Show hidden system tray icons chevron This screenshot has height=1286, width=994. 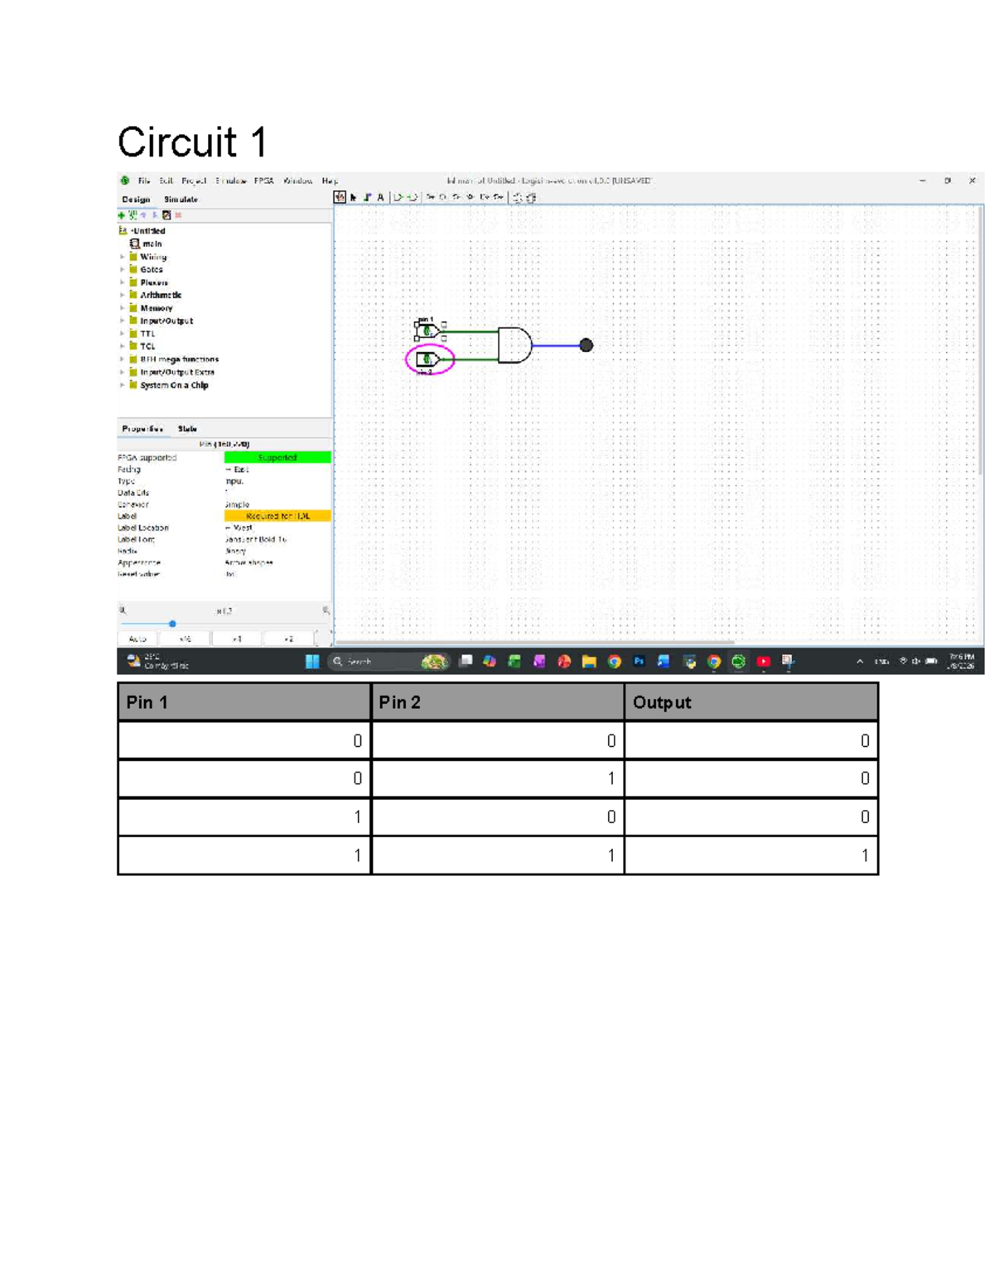click(x=860, y=661)
